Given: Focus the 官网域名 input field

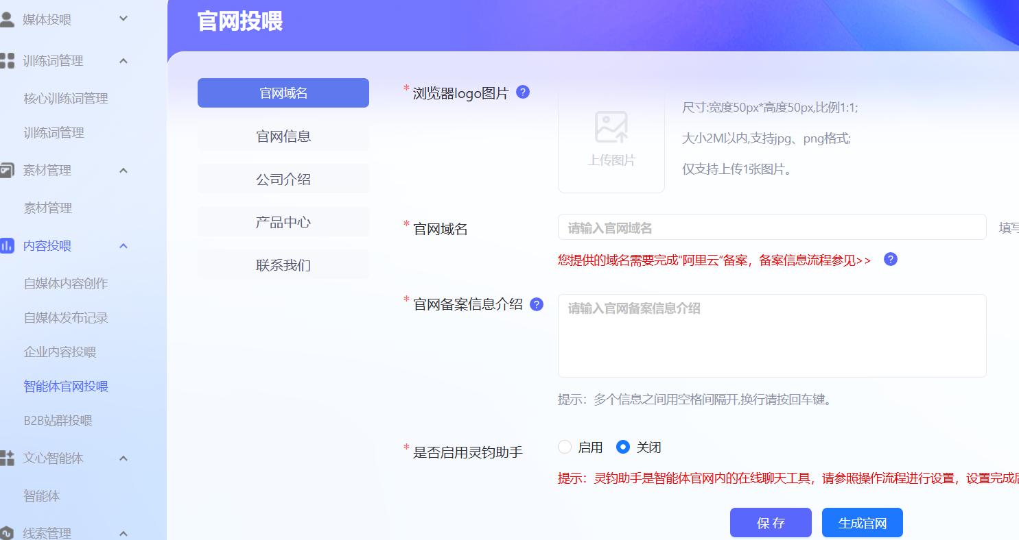Looking at the screenshot, I should pyautogui.click(x=771, y=228).
